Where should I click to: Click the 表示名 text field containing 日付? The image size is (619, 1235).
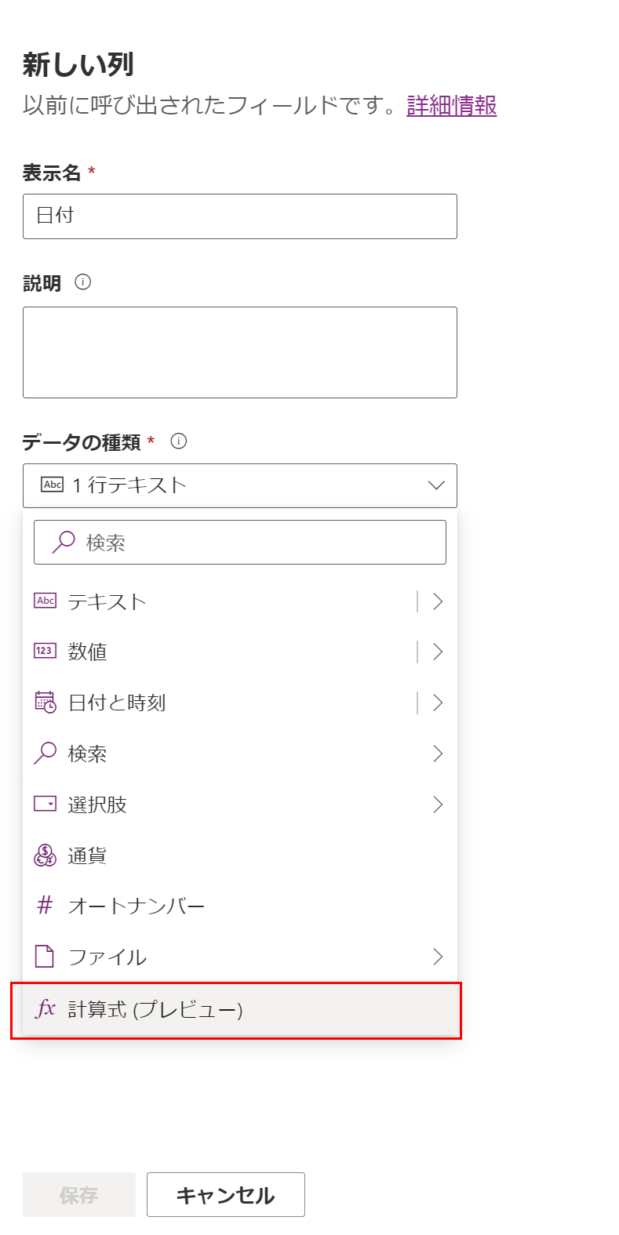pyautogui.click(x=240, y=216)
